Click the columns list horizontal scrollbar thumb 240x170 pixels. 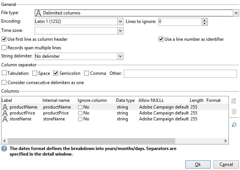point(112,141)
